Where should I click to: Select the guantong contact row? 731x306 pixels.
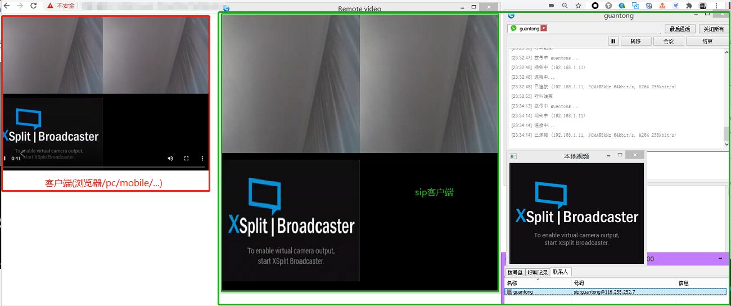[x=616, y=292]
